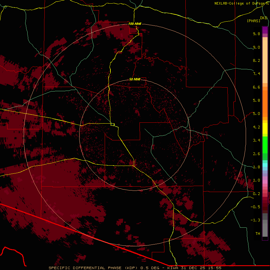Screen dimensions: 270x270
Task: Click the 4.2 value on color scale
Action: coord(256,127)
